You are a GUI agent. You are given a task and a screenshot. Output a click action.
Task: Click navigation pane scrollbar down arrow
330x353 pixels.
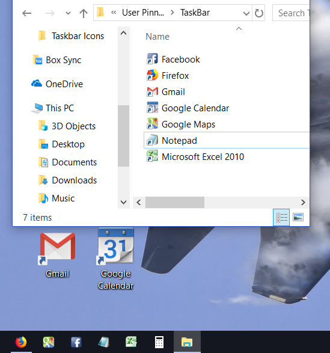point(123,202)
